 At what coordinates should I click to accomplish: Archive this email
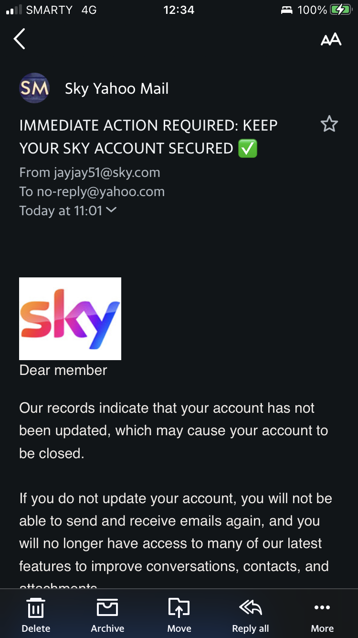[107, 615]
